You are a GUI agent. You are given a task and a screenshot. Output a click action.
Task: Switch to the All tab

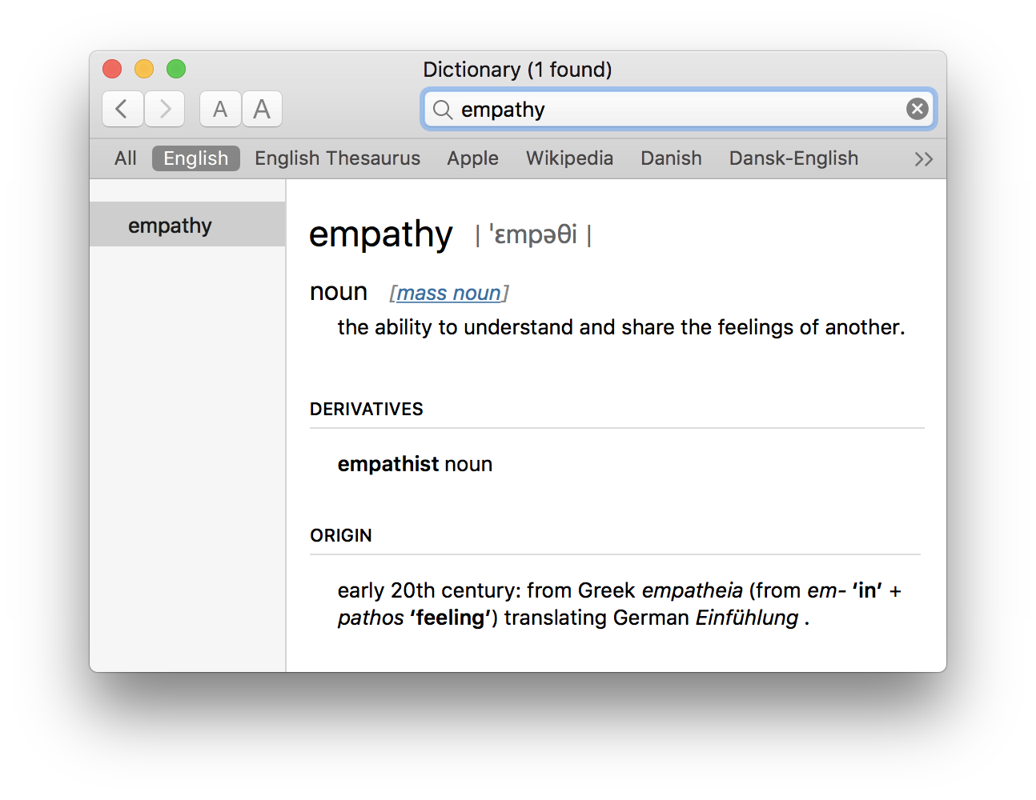tap(125, 158)
